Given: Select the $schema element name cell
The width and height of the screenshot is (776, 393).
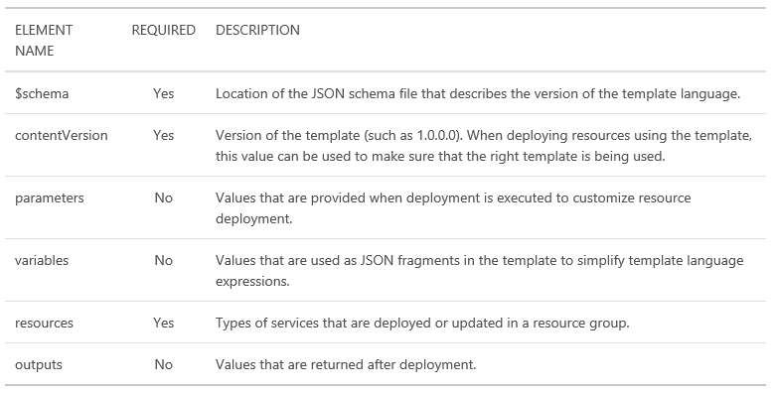Looking at the screenshot, I should (x=42, y=93).
